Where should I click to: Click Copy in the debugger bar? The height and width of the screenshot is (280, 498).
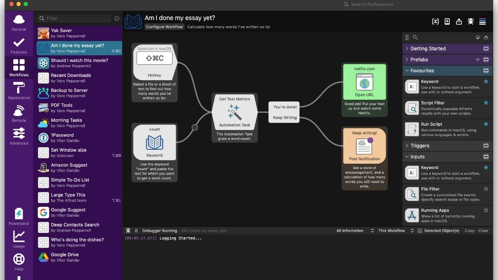469,231
